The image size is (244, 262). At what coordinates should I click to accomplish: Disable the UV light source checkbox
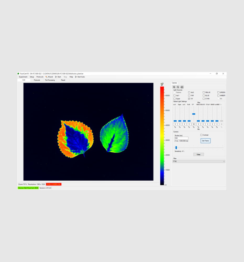(189, 98)
